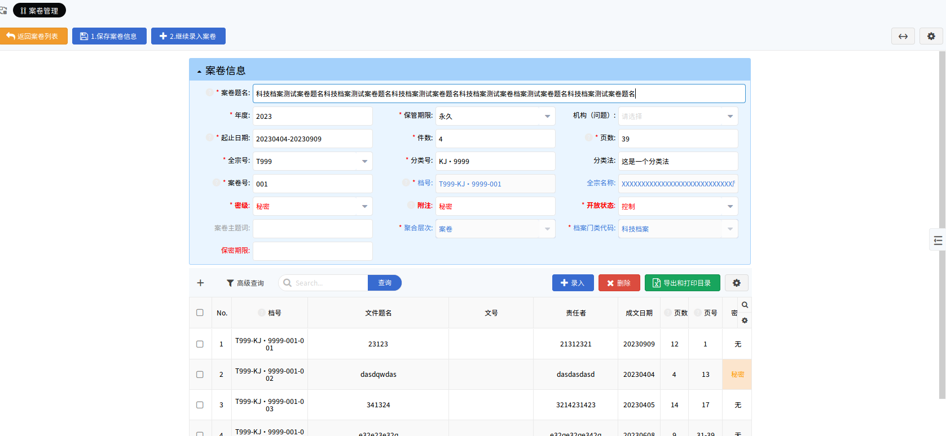Image resolution: width=946 pixels, height=436 pixels.
Task: Click date cell 20230909
Action: click(639, 344)
